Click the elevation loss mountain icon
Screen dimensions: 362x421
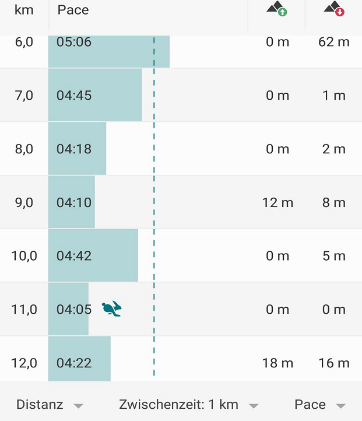334,9
